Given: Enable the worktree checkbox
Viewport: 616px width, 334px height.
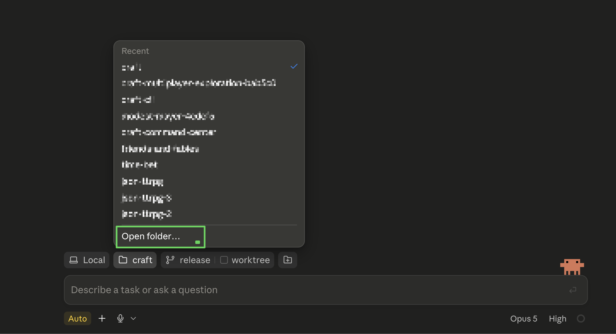Looking at the screenshot, I should tap(224, 260).
